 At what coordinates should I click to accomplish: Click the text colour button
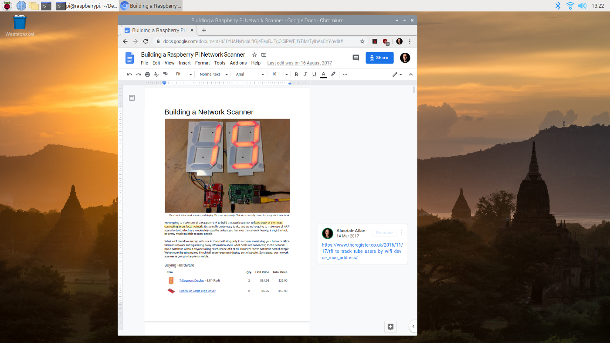point(323,75)
